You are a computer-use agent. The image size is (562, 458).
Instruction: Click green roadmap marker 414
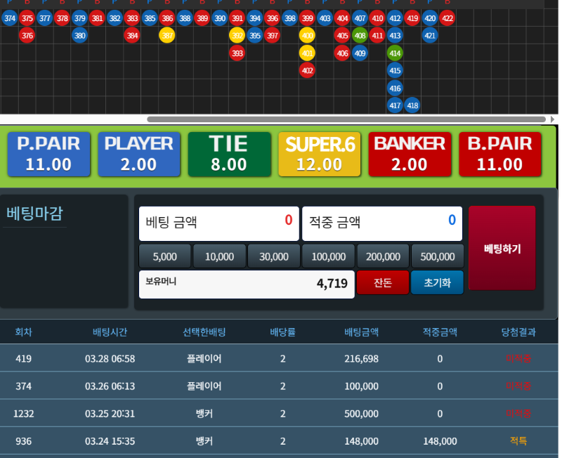click(395, 53)
